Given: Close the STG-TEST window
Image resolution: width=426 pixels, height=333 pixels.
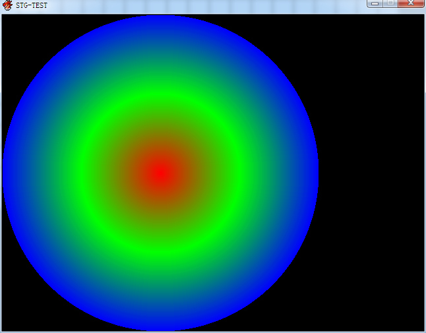Looking at the screenshot, I should tap(411, 3).
